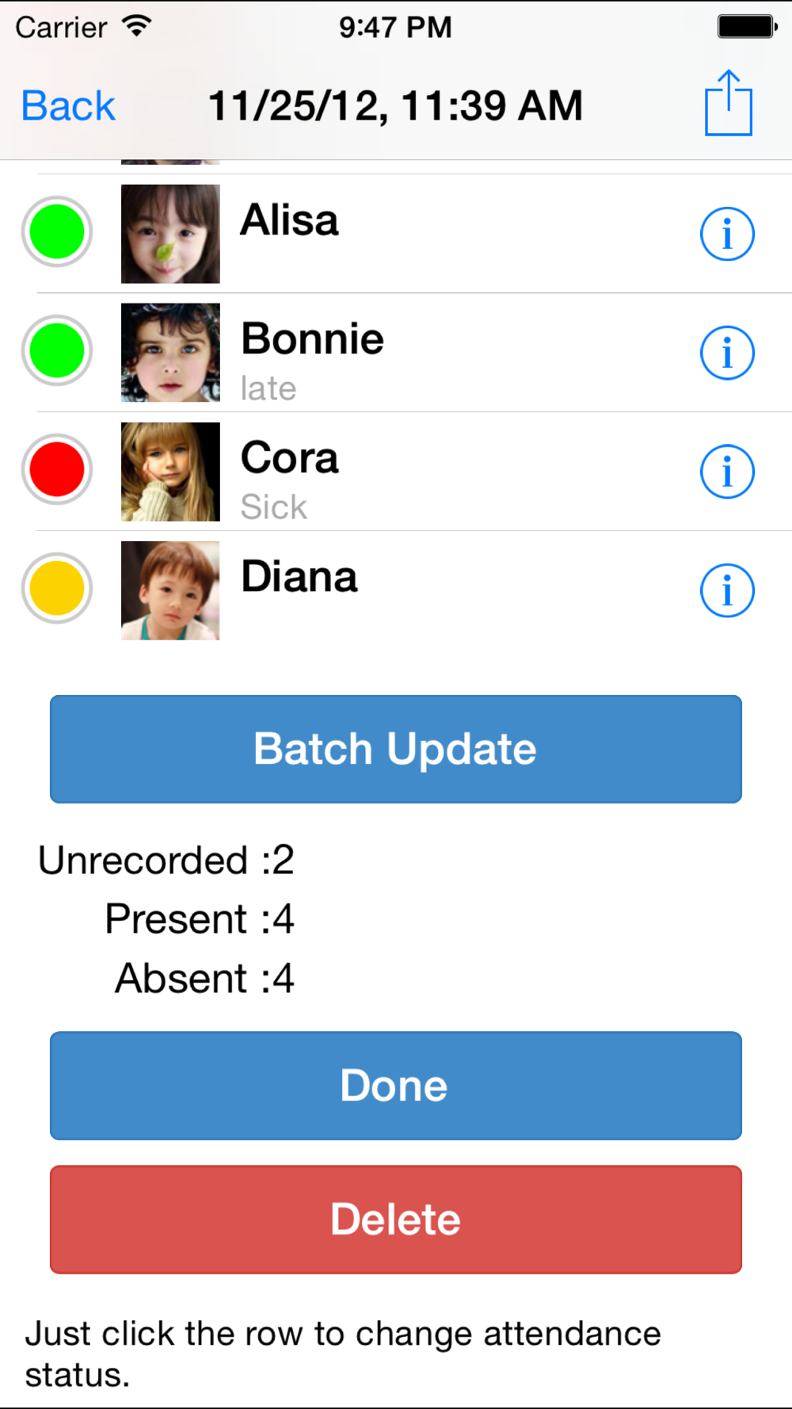Go back using the Back link

(x=68, y=106)
